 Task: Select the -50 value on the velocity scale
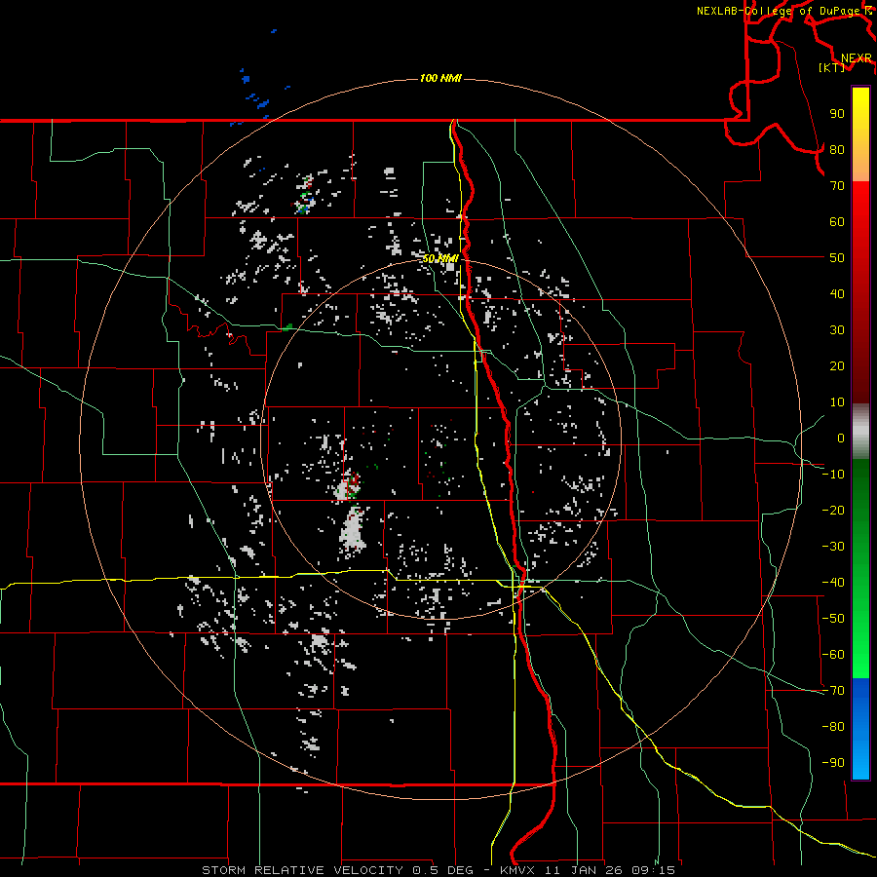tap(833, 619)
